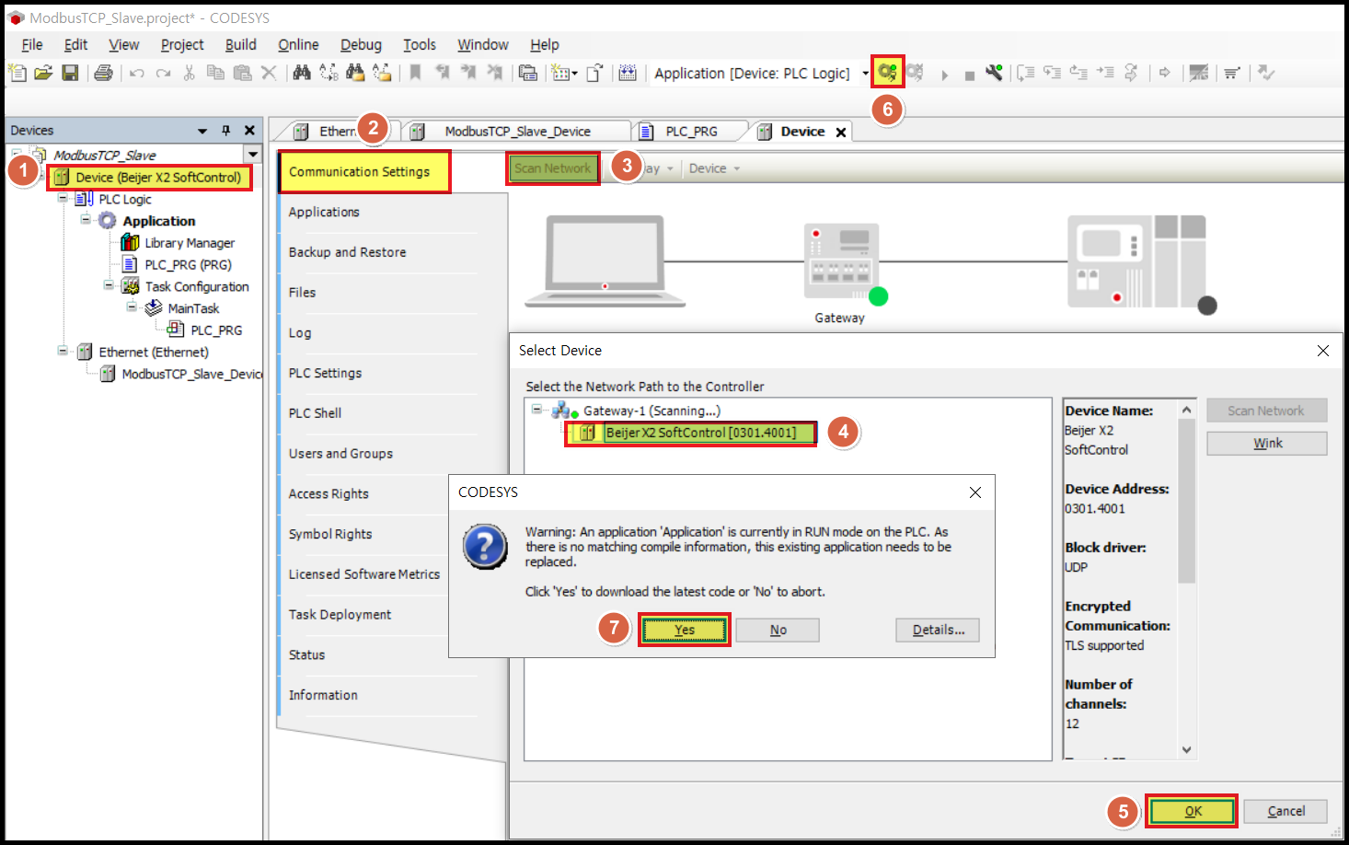The image size is (1349, 845).
Task: Open the Project menu
Action: tap(182, 44)
